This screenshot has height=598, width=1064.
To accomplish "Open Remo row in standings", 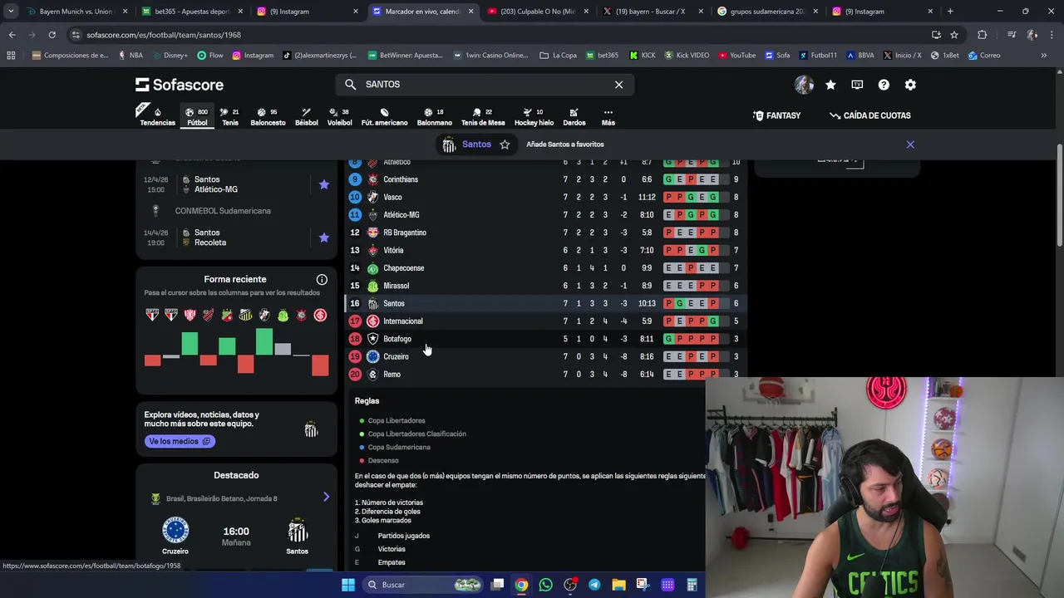I will point(544,375).
